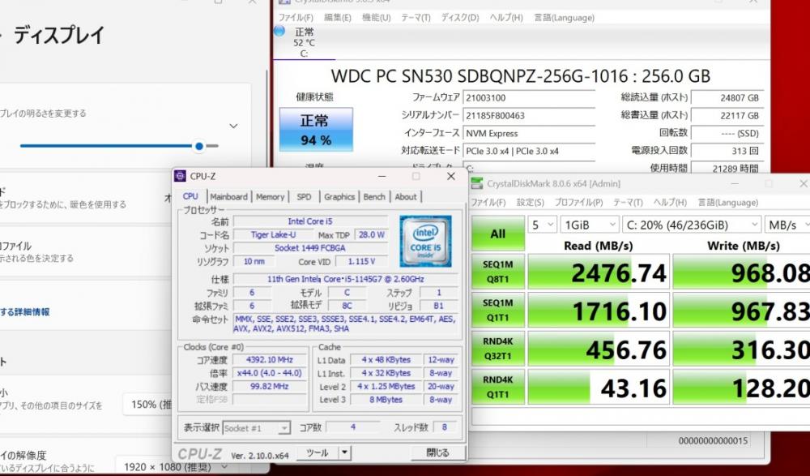Click the Level 3 cache 8 MBytes value
The width and height of the screenshot is (810, 476).
point(386,400)
